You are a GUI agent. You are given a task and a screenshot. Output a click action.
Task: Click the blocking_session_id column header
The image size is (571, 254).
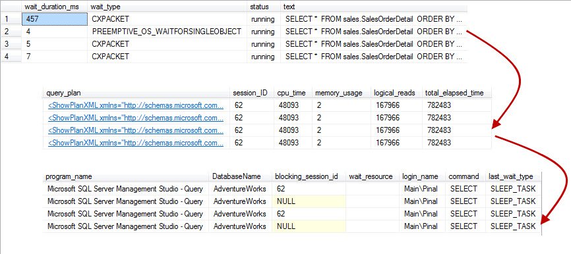click(x=309, y=176)
